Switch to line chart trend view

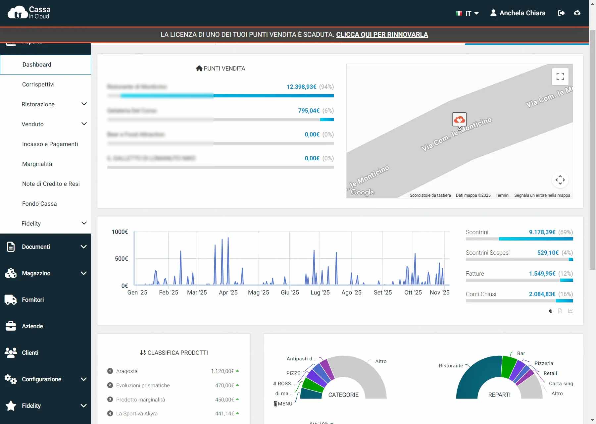[570, 311]
